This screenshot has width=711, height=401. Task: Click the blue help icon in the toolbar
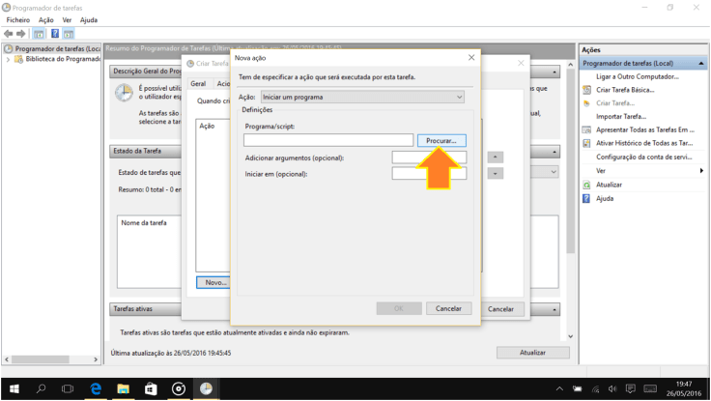click(54, 33)
